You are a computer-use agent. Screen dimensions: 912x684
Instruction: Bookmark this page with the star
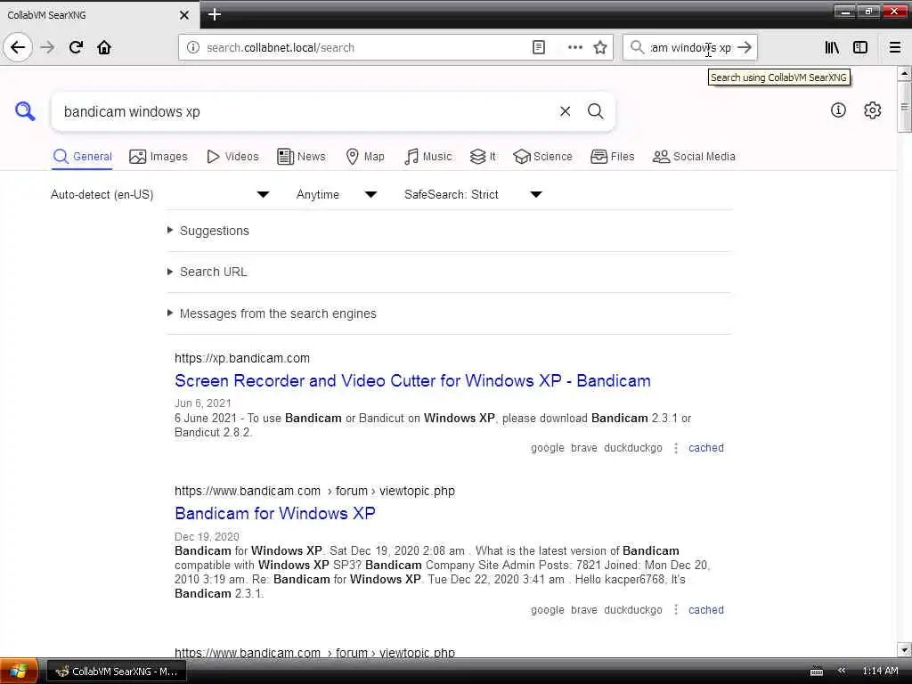click(600, 48)
